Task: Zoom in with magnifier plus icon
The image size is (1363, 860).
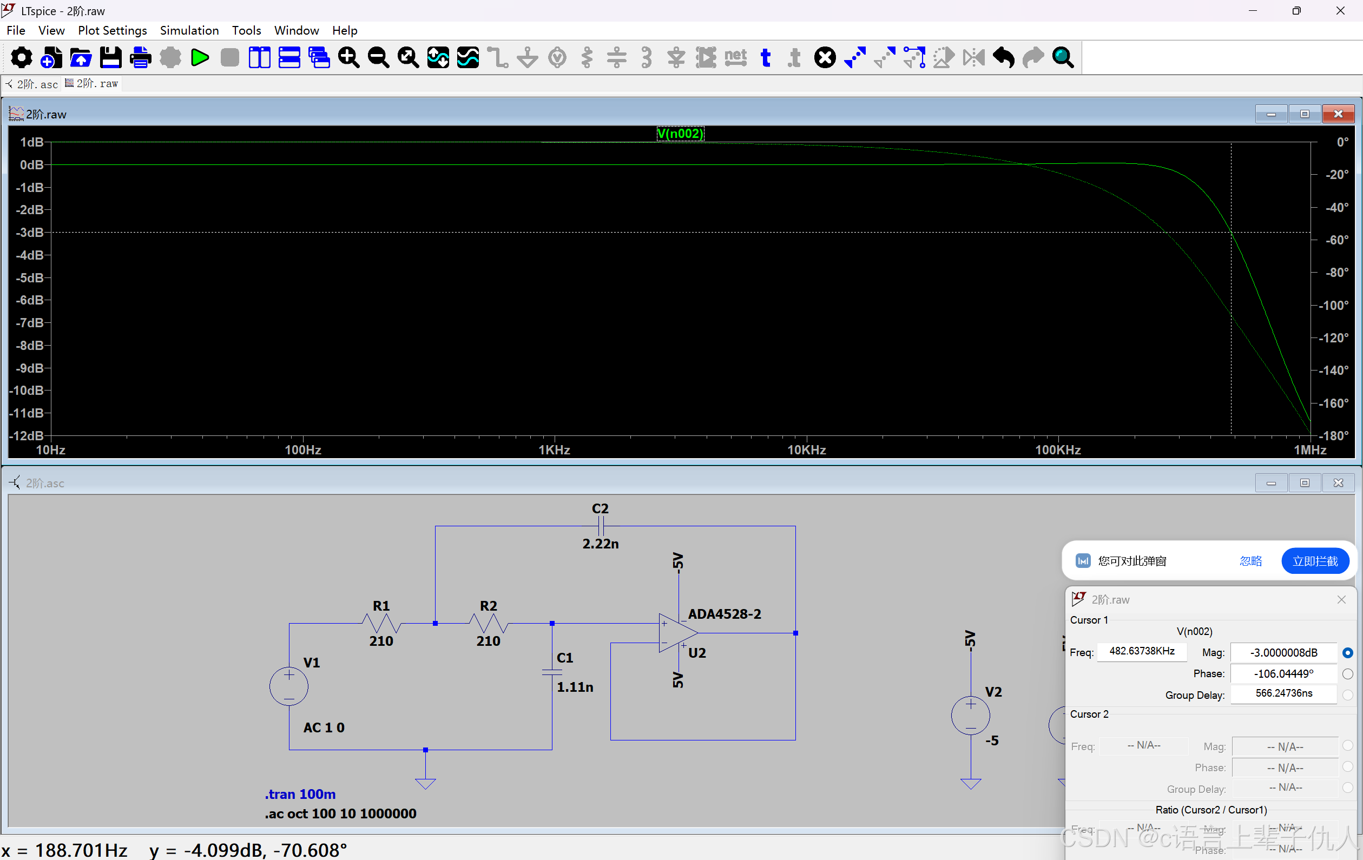Action: pos(348,58)
